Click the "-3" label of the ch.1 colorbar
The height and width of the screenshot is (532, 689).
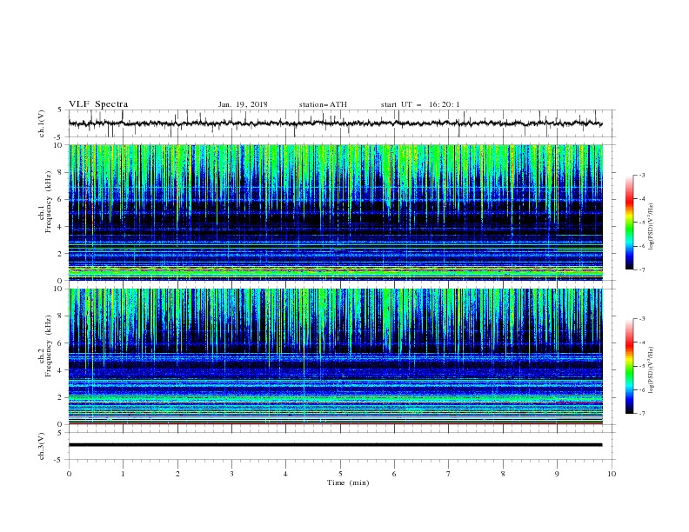641,175
